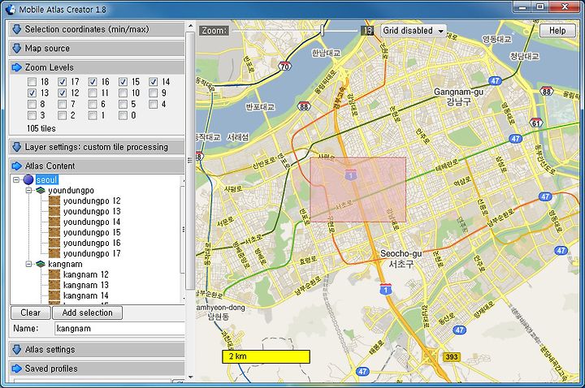The height and width of the screenshot is (388, 585).
Task: Uncheck zoom level 17
Action: pos(63,82)
